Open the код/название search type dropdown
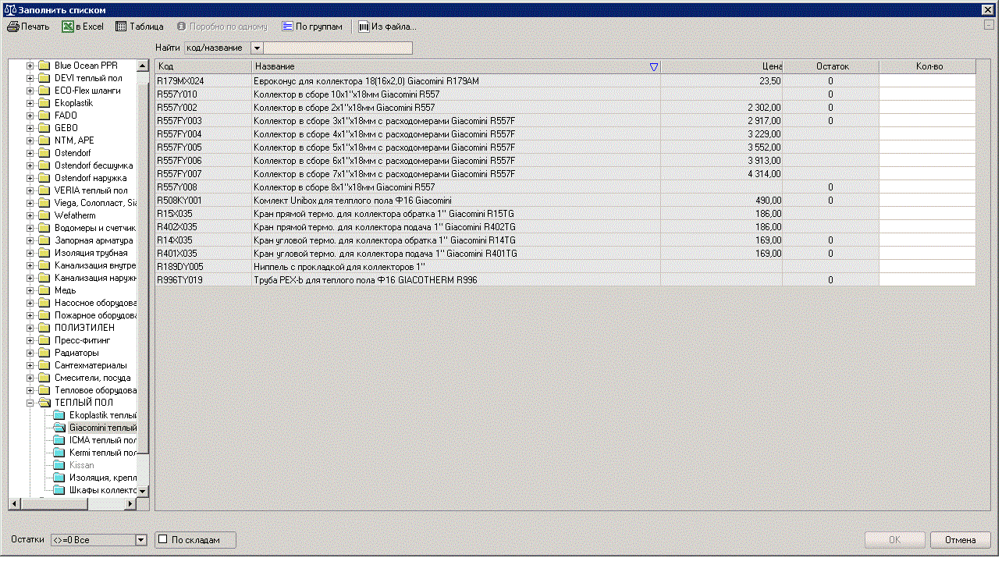The image size is (1002, 565). point(258,48)
